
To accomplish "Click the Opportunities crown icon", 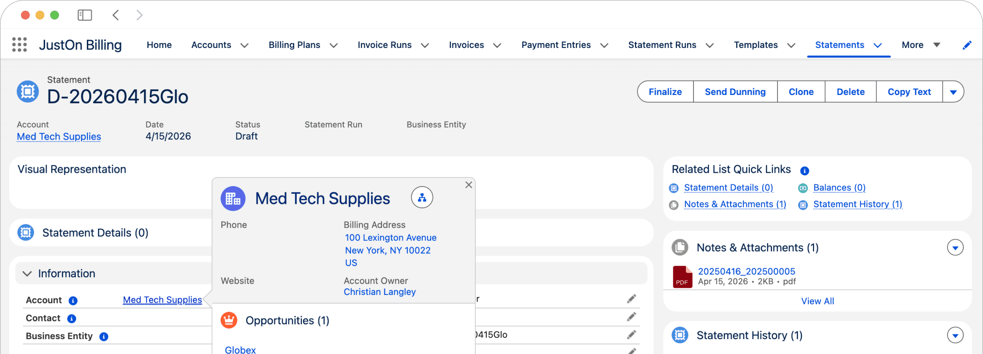I will click(x=229, y=320).
